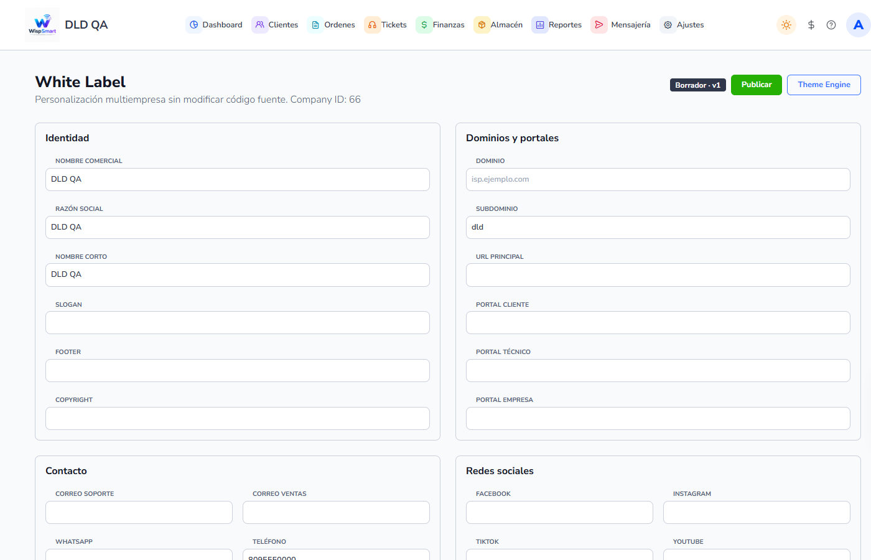This screenshot has height=560, width=871.
Task: Click the Mensajería send icon
Action: 599,25
